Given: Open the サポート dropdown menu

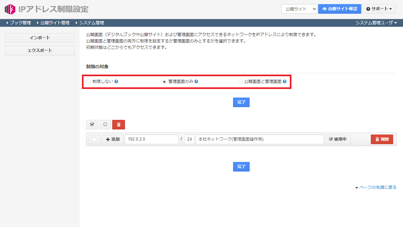Looking at the screenshot, I should point(379,9).
